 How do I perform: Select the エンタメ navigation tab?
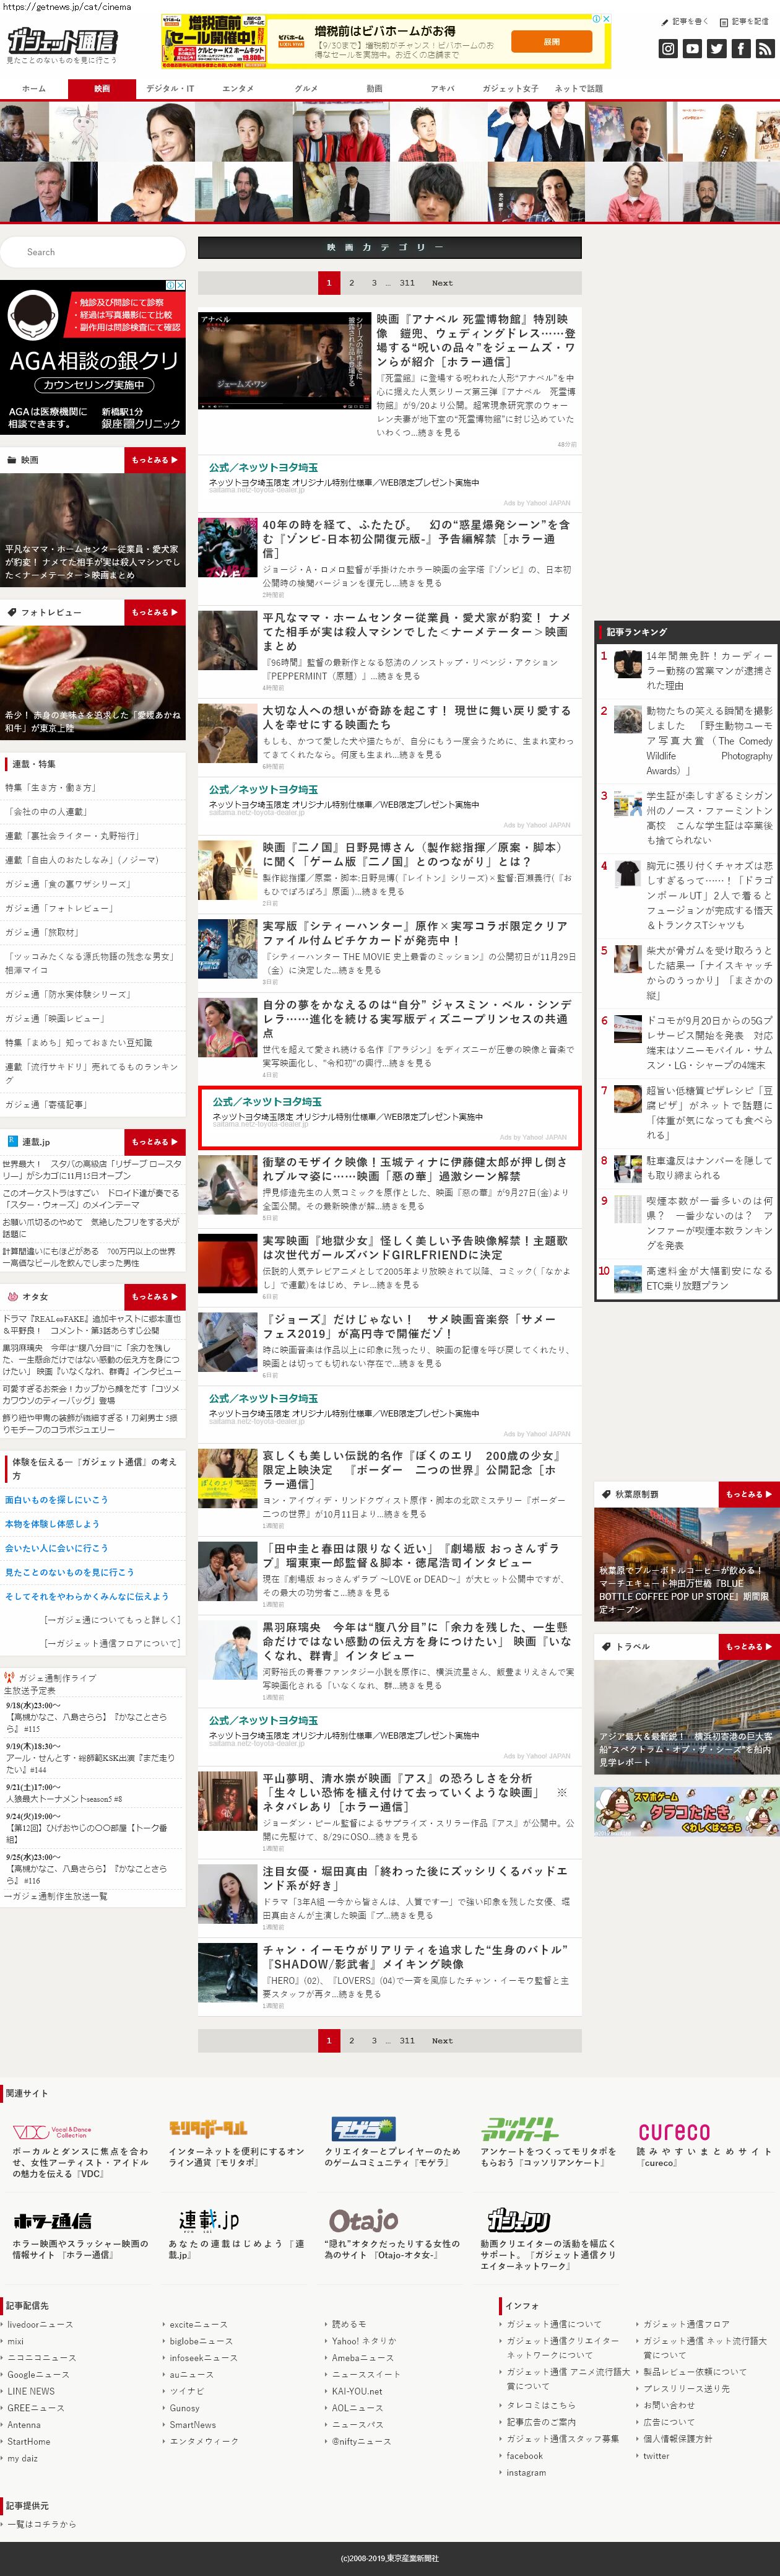pos(238,89)
